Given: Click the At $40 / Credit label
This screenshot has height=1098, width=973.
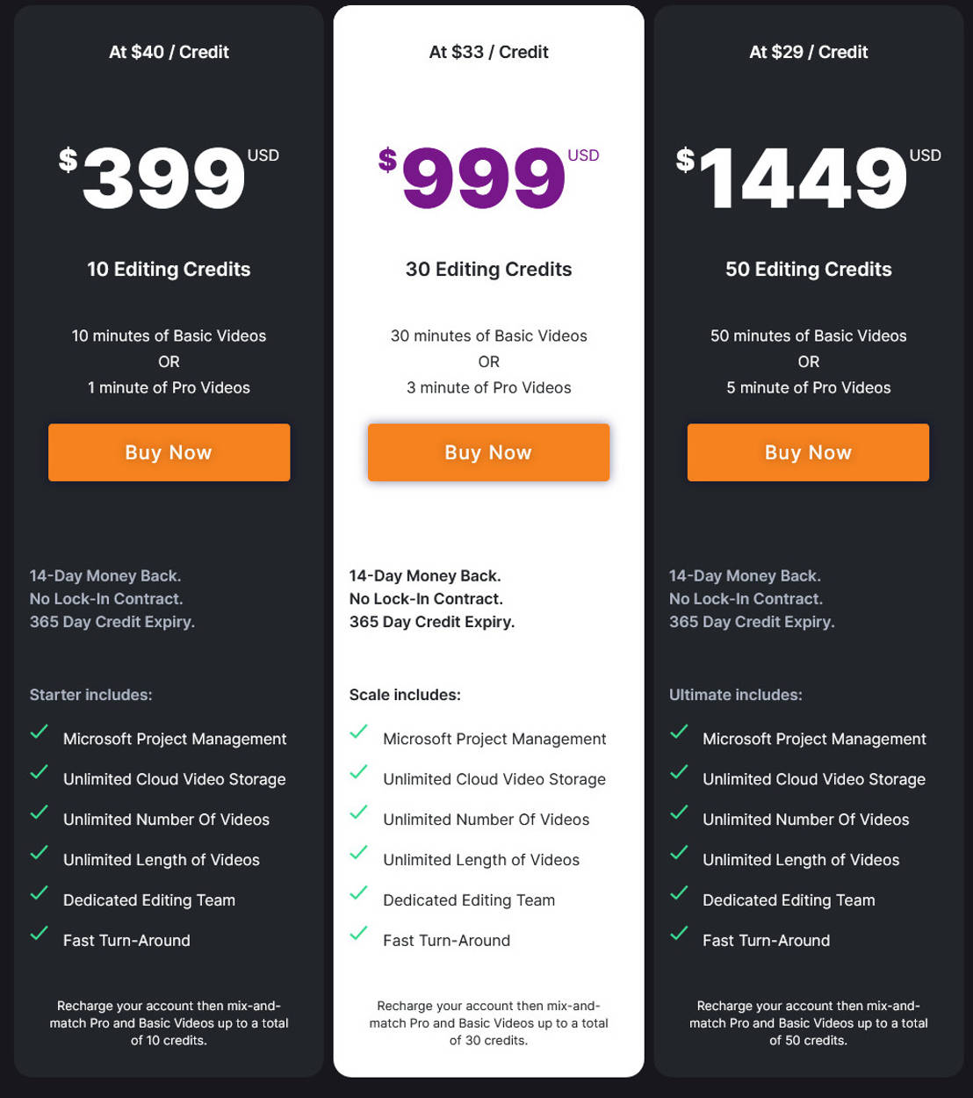Looking at the screenshot, I should pyautogui.click(x=168, y=52).
